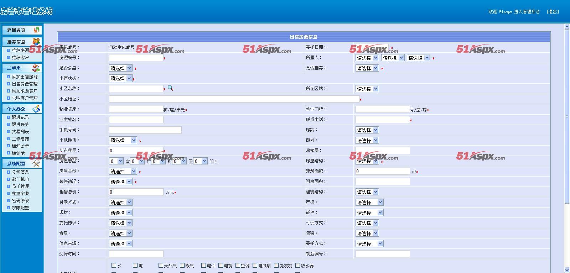
Task: Tick the 电风扇 checkbox
Action: (x=255, y=265)
